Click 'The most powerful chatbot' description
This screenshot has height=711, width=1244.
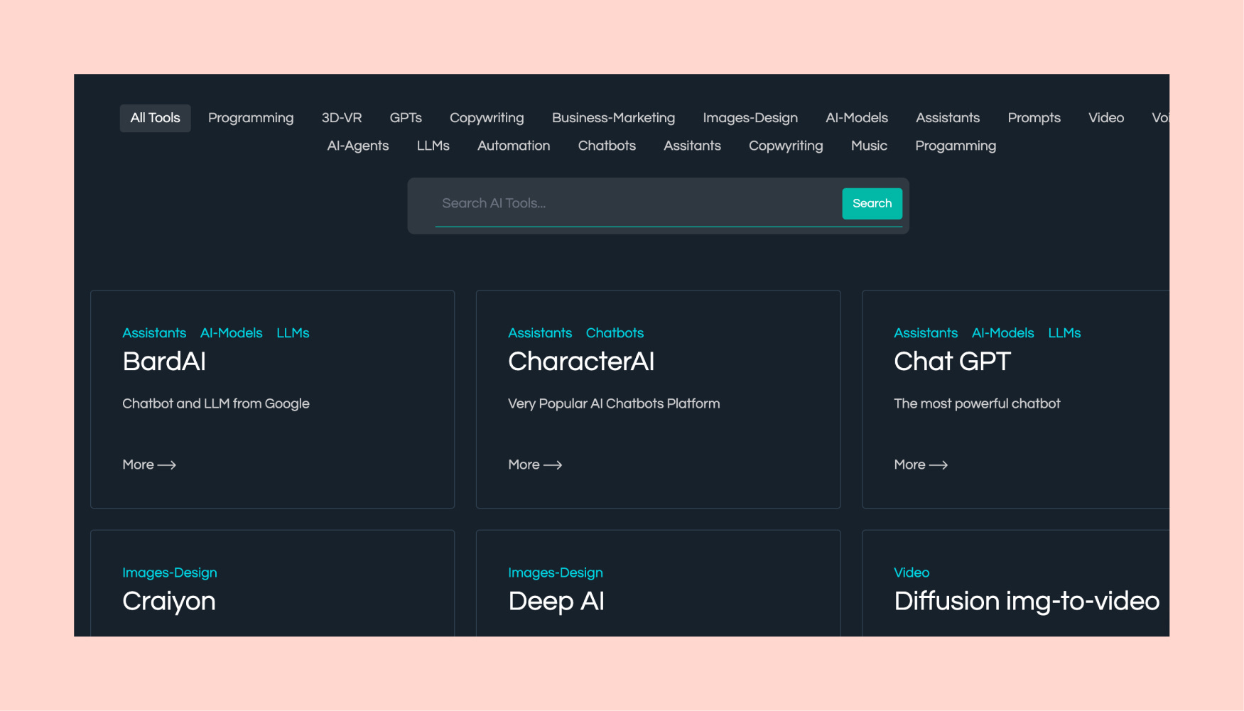(977, 403)
